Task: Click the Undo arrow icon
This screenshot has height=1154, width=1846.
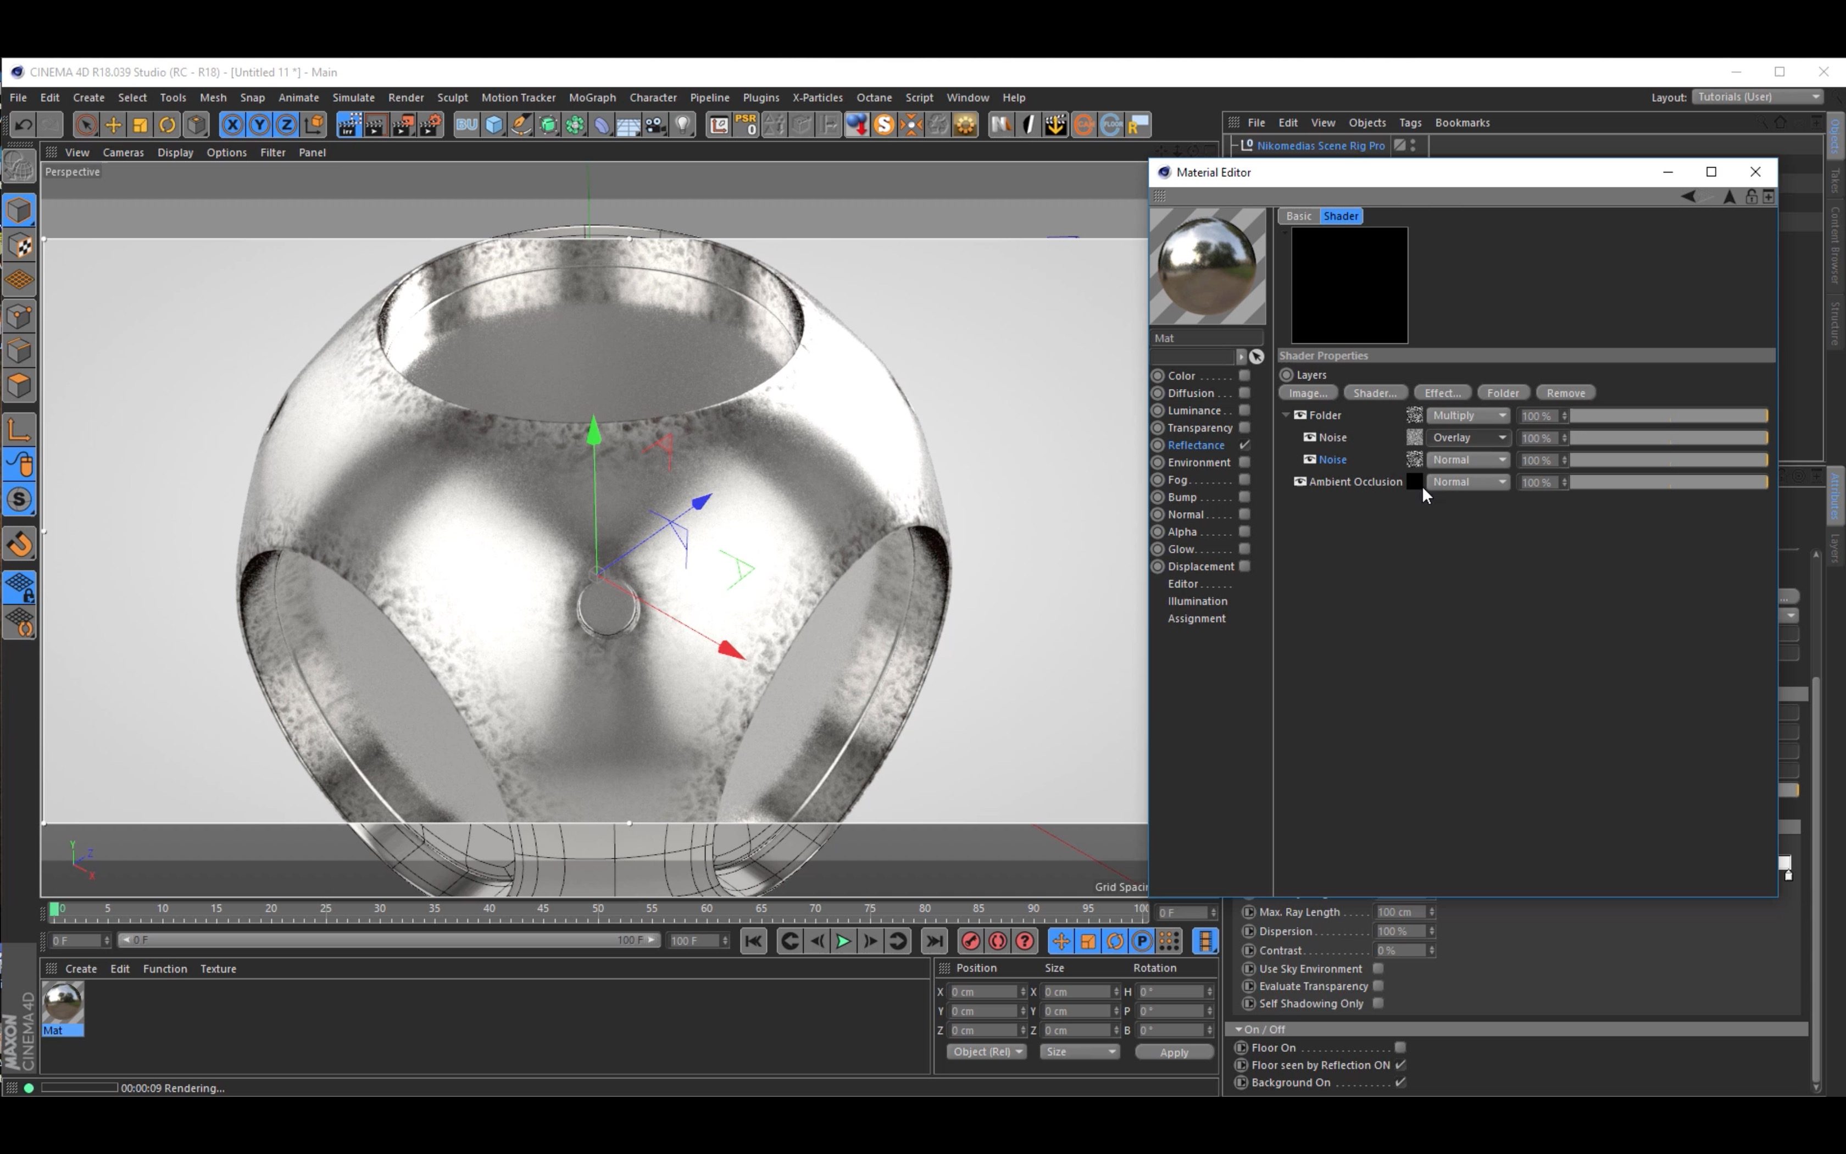Action: [x=23, y=124]
